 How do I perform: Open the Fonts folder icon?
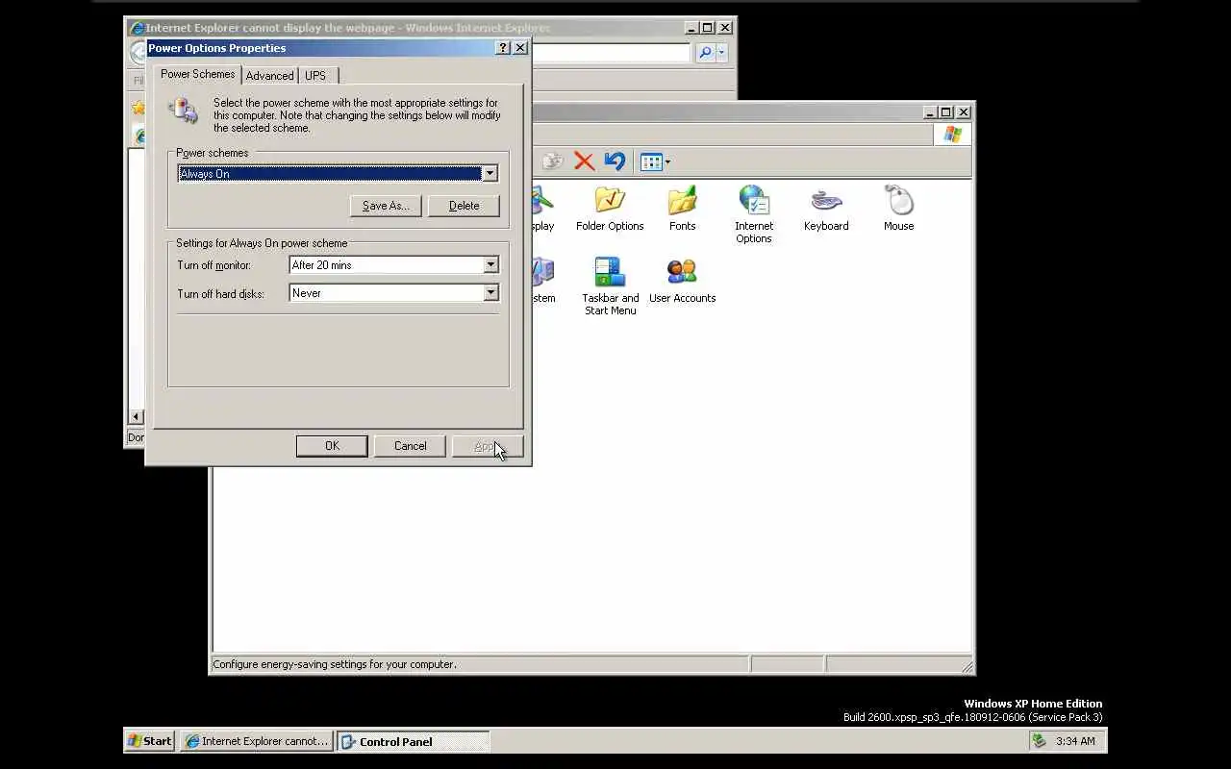tap(682, 209)
